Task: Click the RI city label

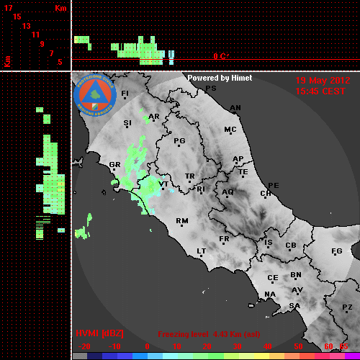Action: [x=201, y=189]
